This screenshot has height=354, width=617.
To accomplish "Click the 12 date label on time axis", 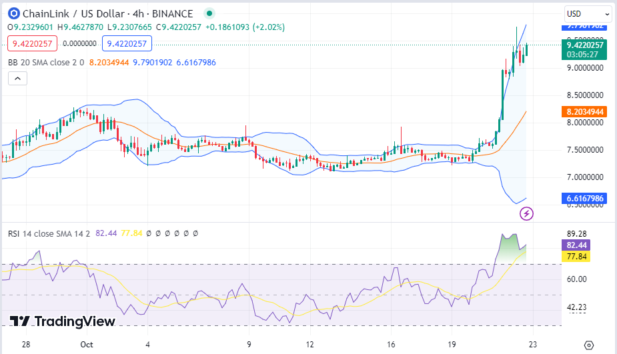I will click(310, 345).
